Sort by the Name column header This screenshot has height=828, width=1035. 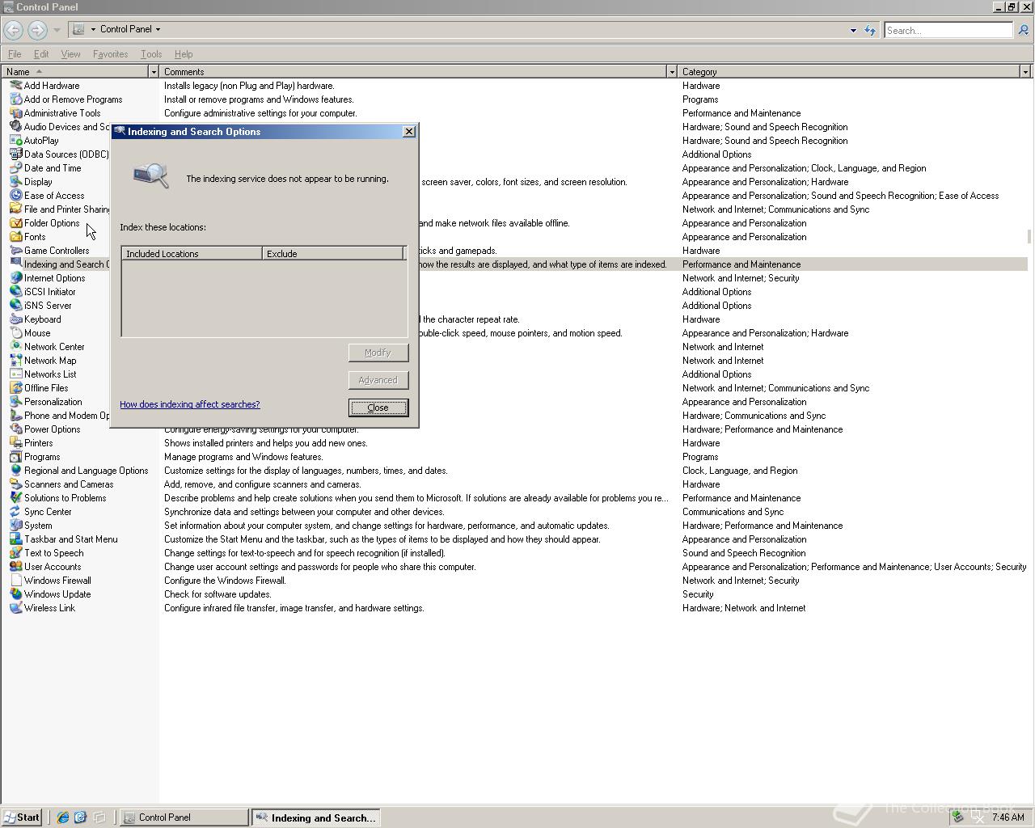[75, 72]
